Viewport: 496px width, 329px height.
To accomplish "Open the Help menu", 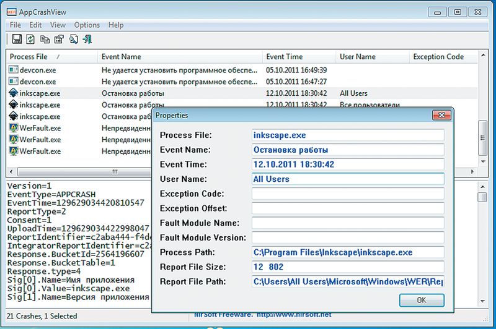I will point(116,25).
